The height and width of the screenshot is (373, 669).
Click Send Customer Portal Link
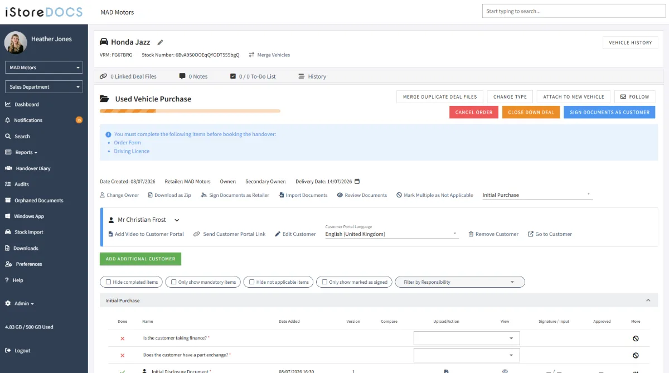pos(230,234)
